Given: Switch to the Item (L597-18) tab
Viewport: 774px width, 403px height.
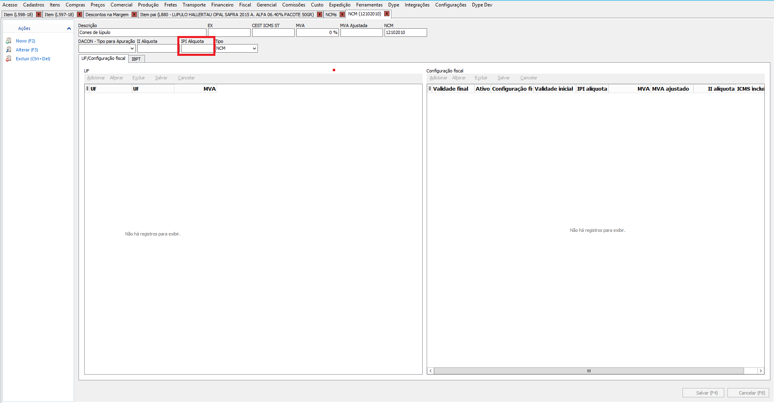Looking at the screenshot, I should coord(59,15).
